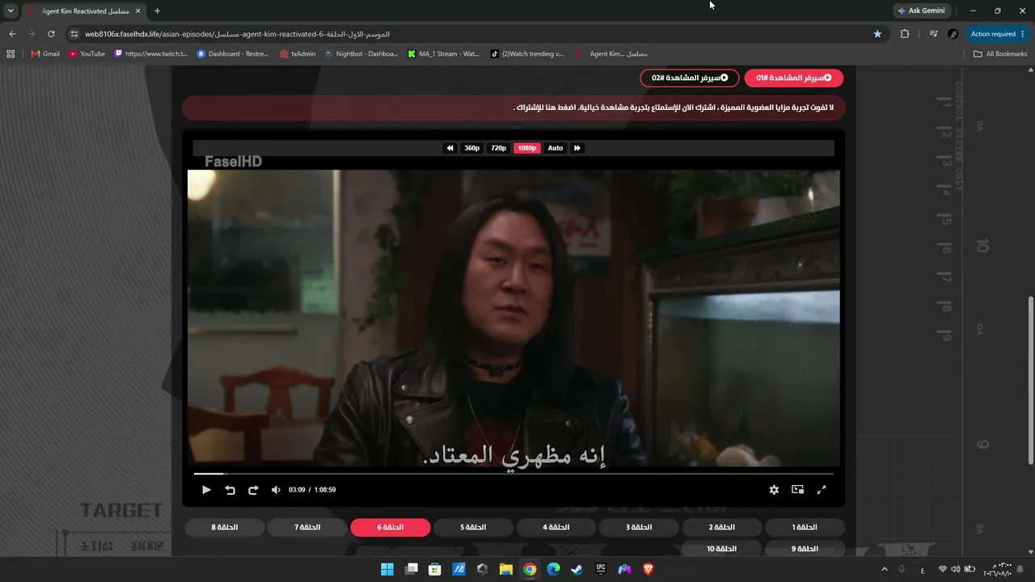This screenshot has height=582, width=1035.
Task: Open the All Bookmarks folder
Action: click(x=1000, y=54)
